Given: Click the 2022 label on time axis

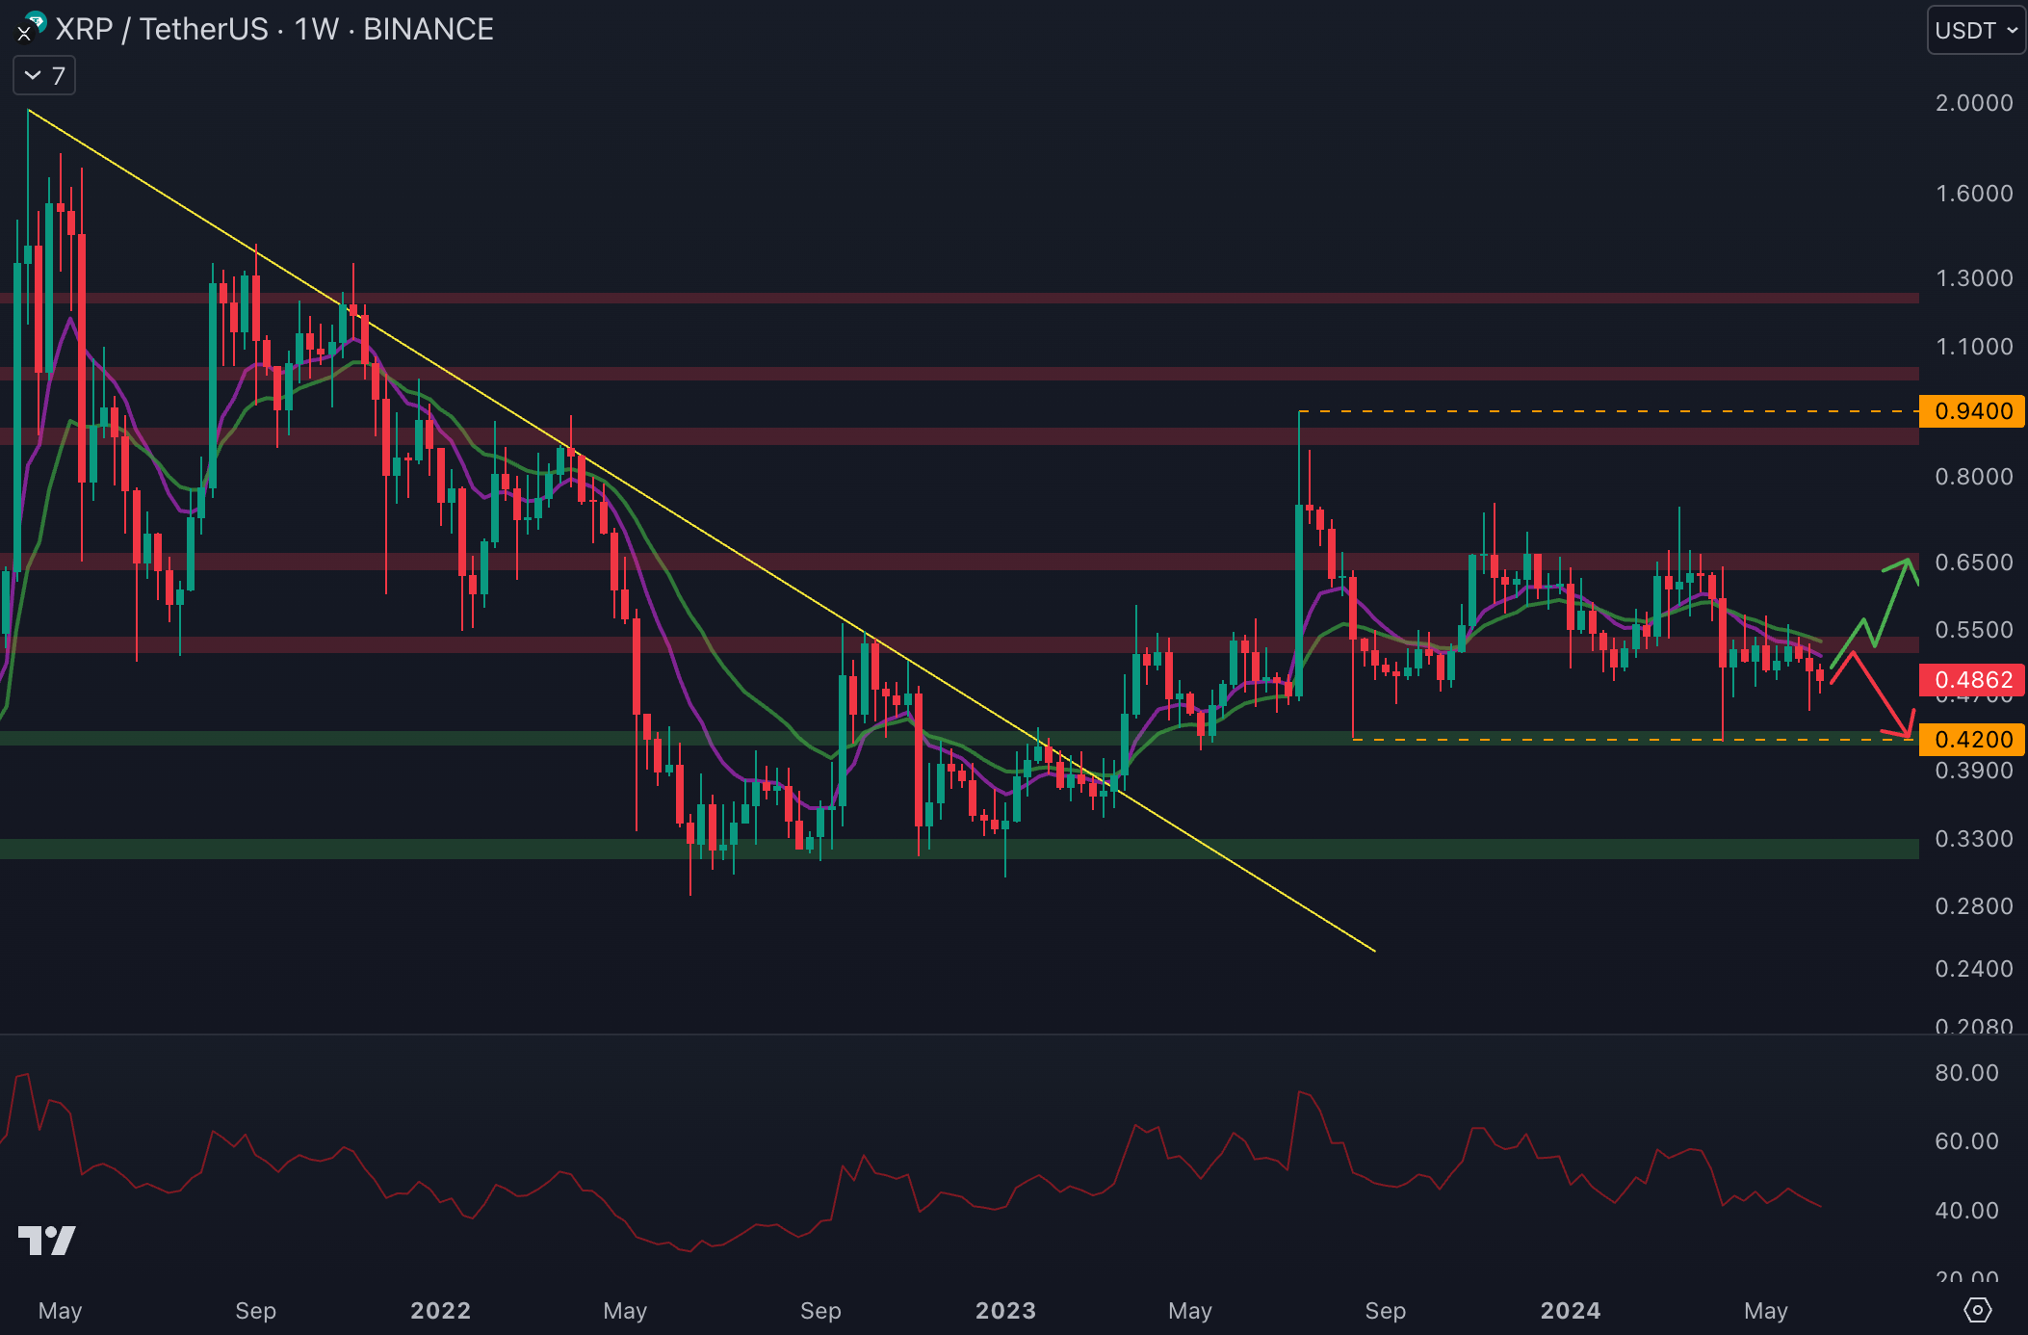Looking at the screenshot, I should [x=440, y=1310].
